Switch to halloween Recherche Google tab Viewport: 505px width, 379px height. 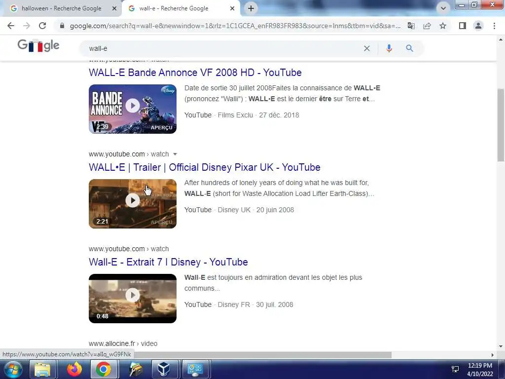(x=61, y=9)
